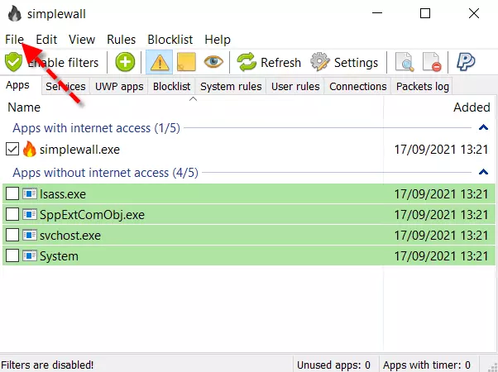
Task: Click the clear log red icon
Action: click(x=431, y=62)
